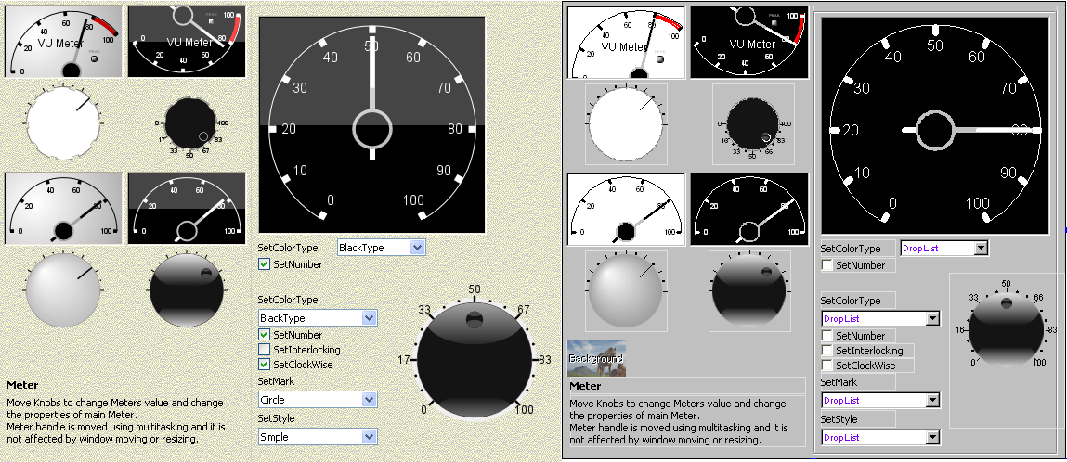Click the big designer meter with needle at 80
Viewport: 1067px width, 462px height.
[935, 125]
